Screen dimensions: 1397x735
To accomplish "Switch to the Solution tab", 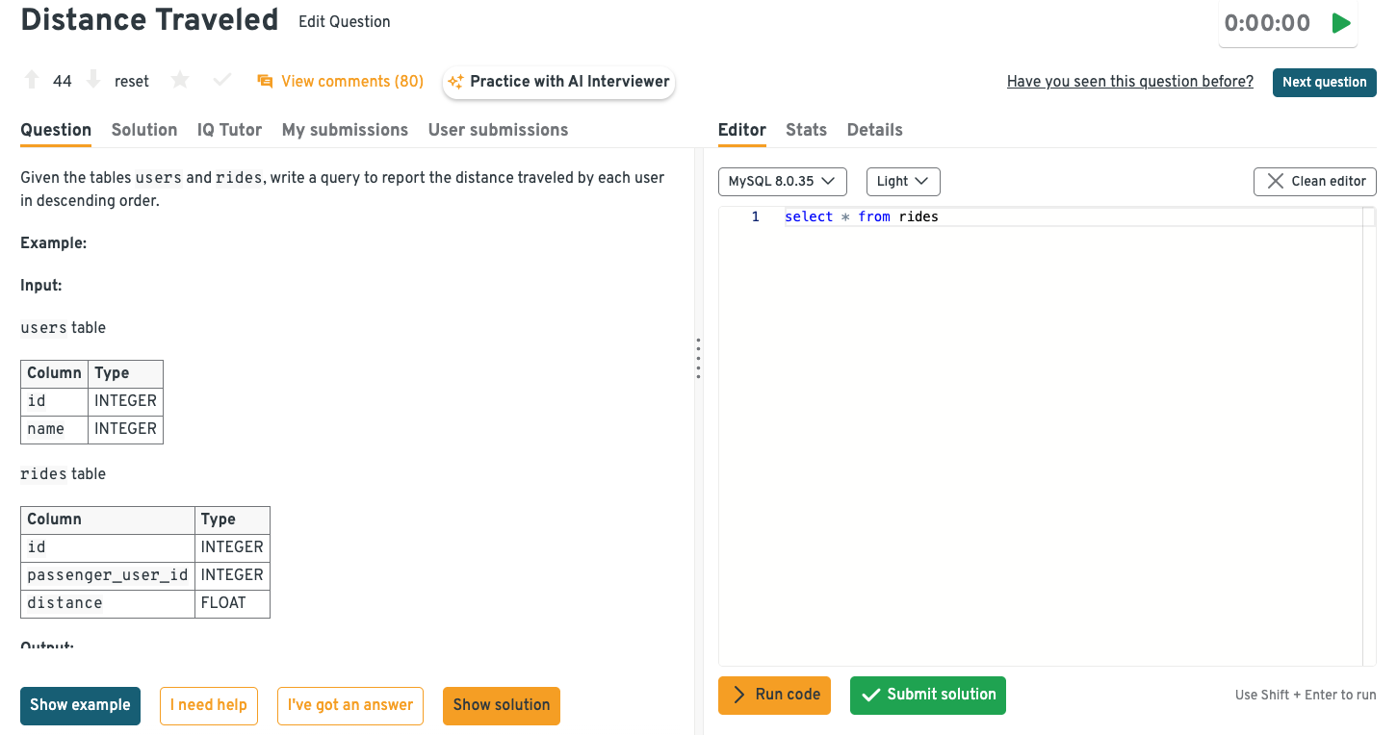I will pos(144,130).
